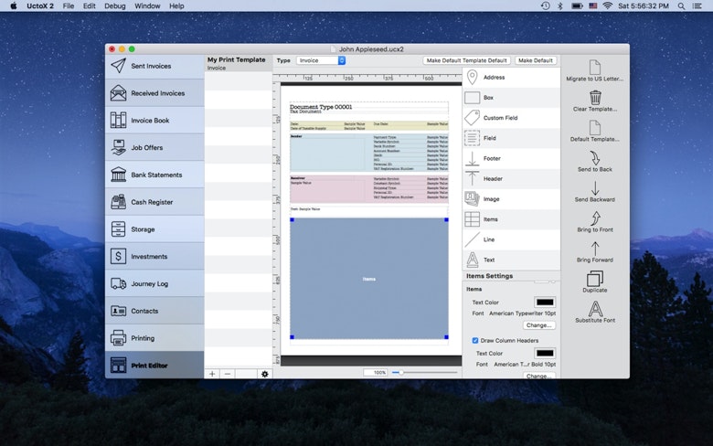This screenshot has width=713, height=446.
Task: Insert an Image element
Action: click(472, 198)
